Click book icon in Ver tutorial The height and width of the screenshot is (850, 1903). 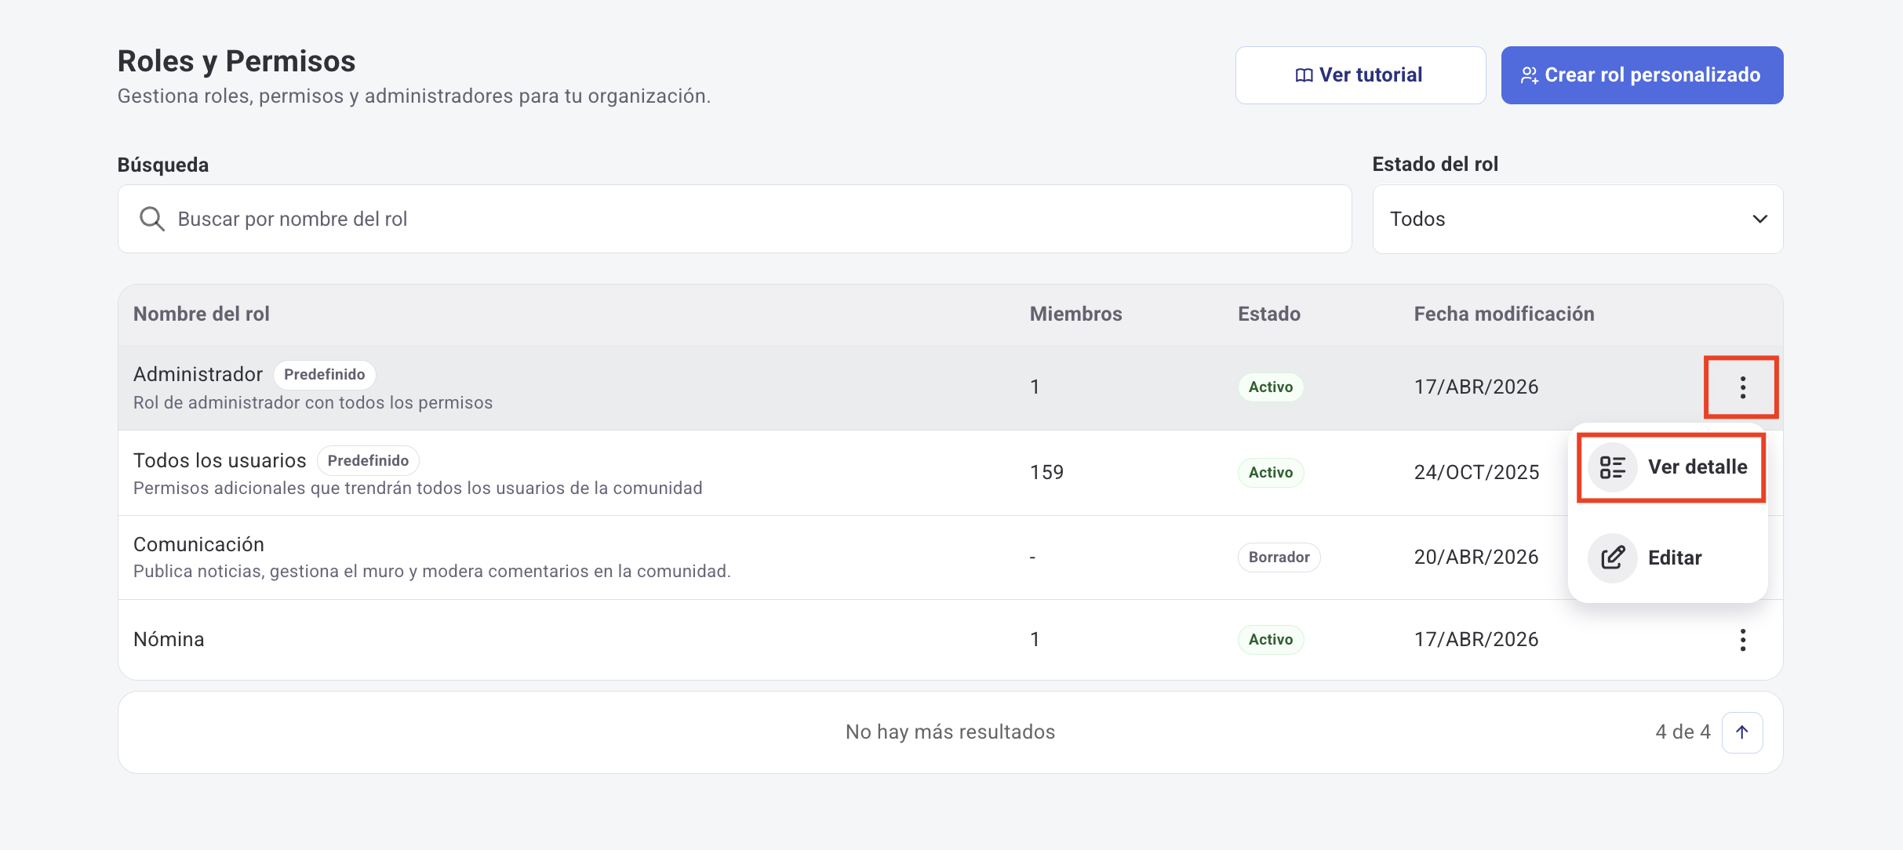tap(1304, 75)
